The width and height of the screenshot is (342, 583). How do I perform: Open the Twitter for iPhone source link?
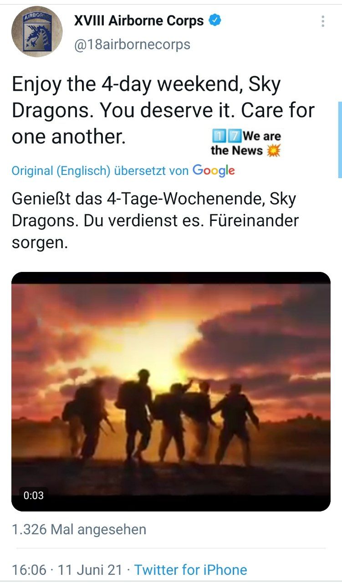(191, 570)
